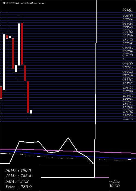Click the <<Live MACD label
Viewport: 136px width, 191px height.
[115, 184]
